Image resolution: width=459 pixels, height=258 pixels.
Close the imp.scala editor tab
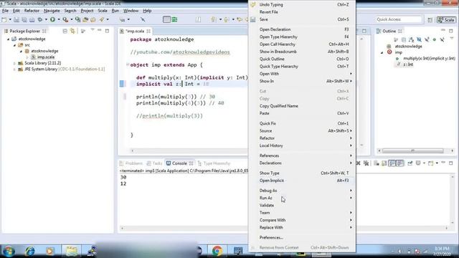tap(148, 31)
